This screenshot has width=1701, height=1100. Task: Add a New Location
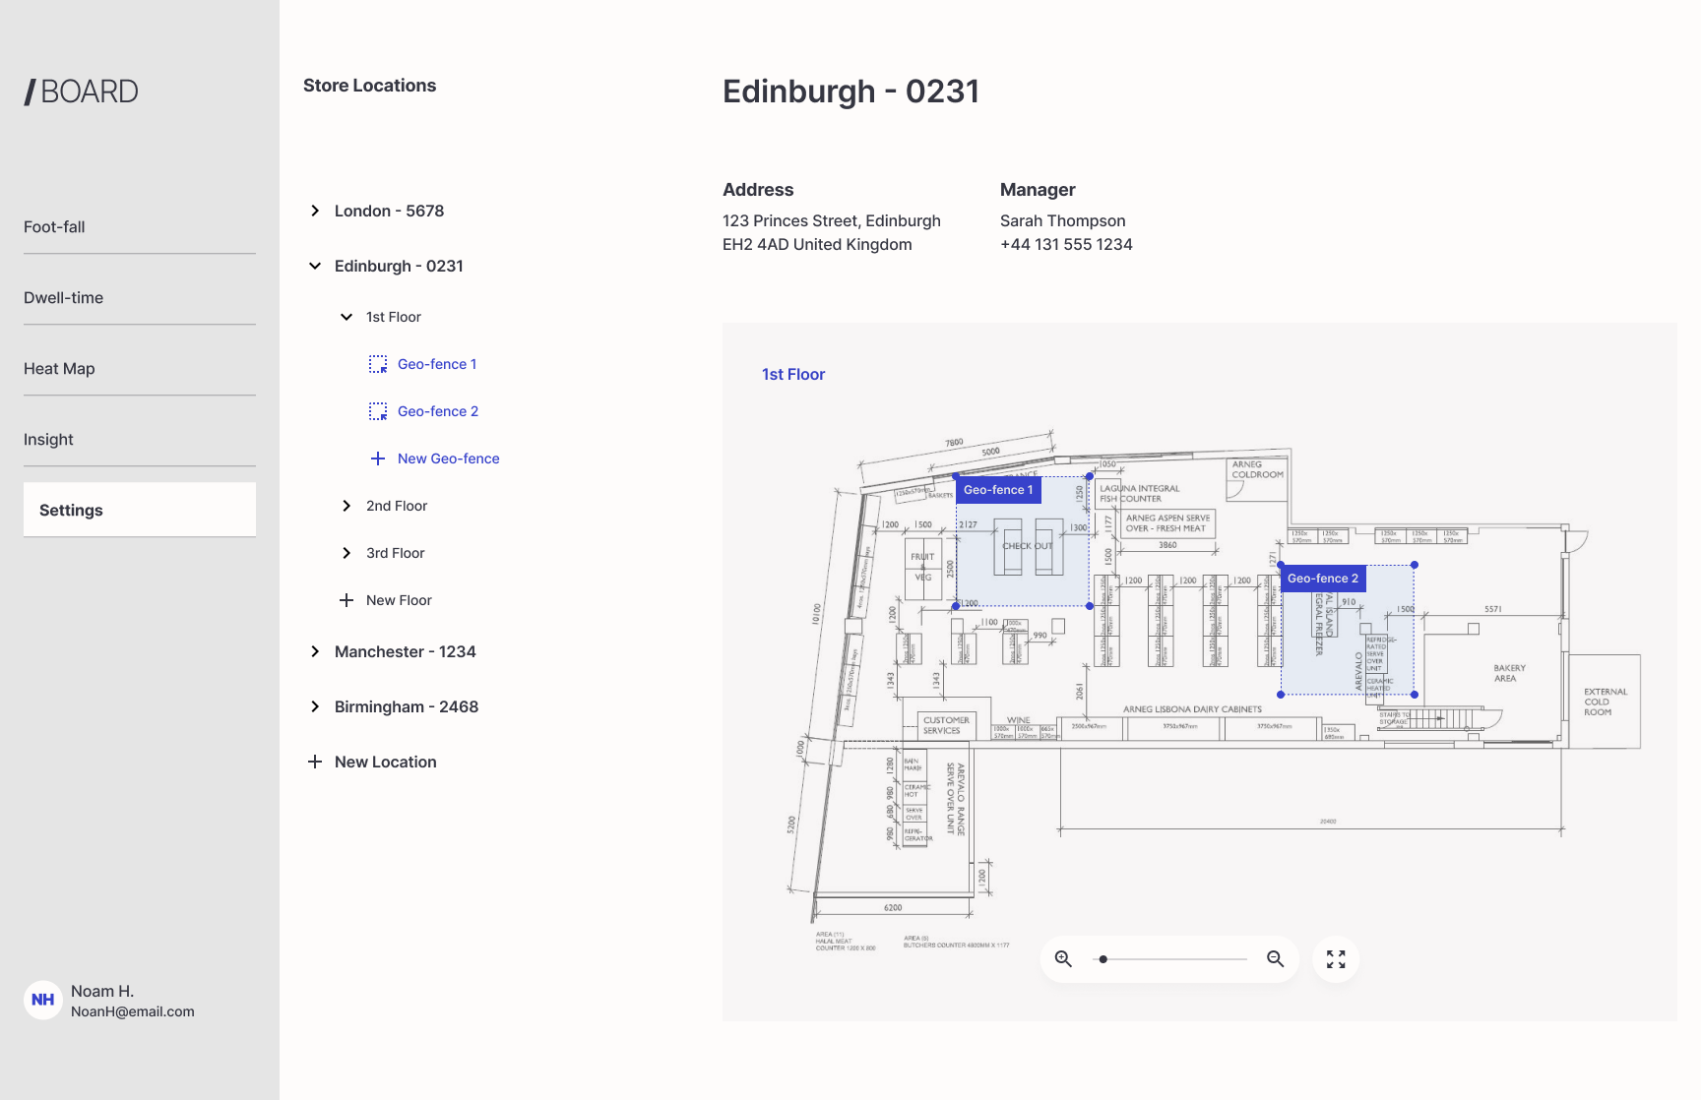pos(386,762)
